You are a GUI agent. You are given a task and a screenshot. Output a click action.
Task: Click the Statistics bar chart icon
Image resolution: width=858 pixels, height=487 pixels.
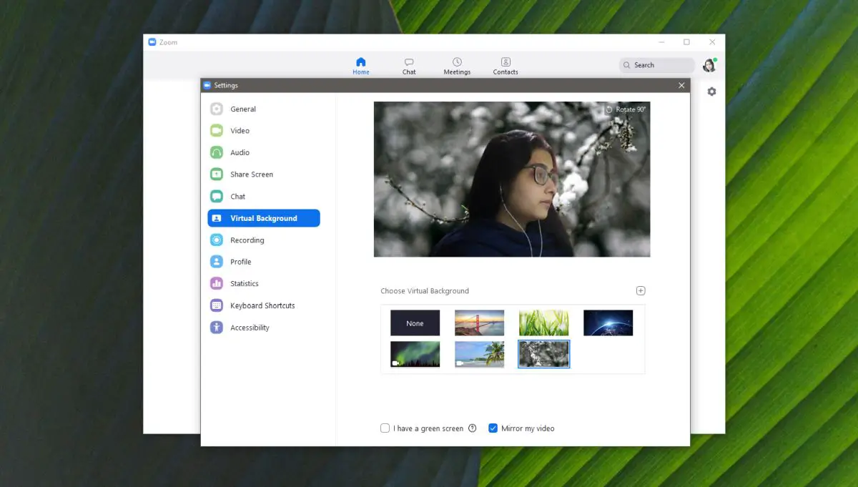[217, 284]
